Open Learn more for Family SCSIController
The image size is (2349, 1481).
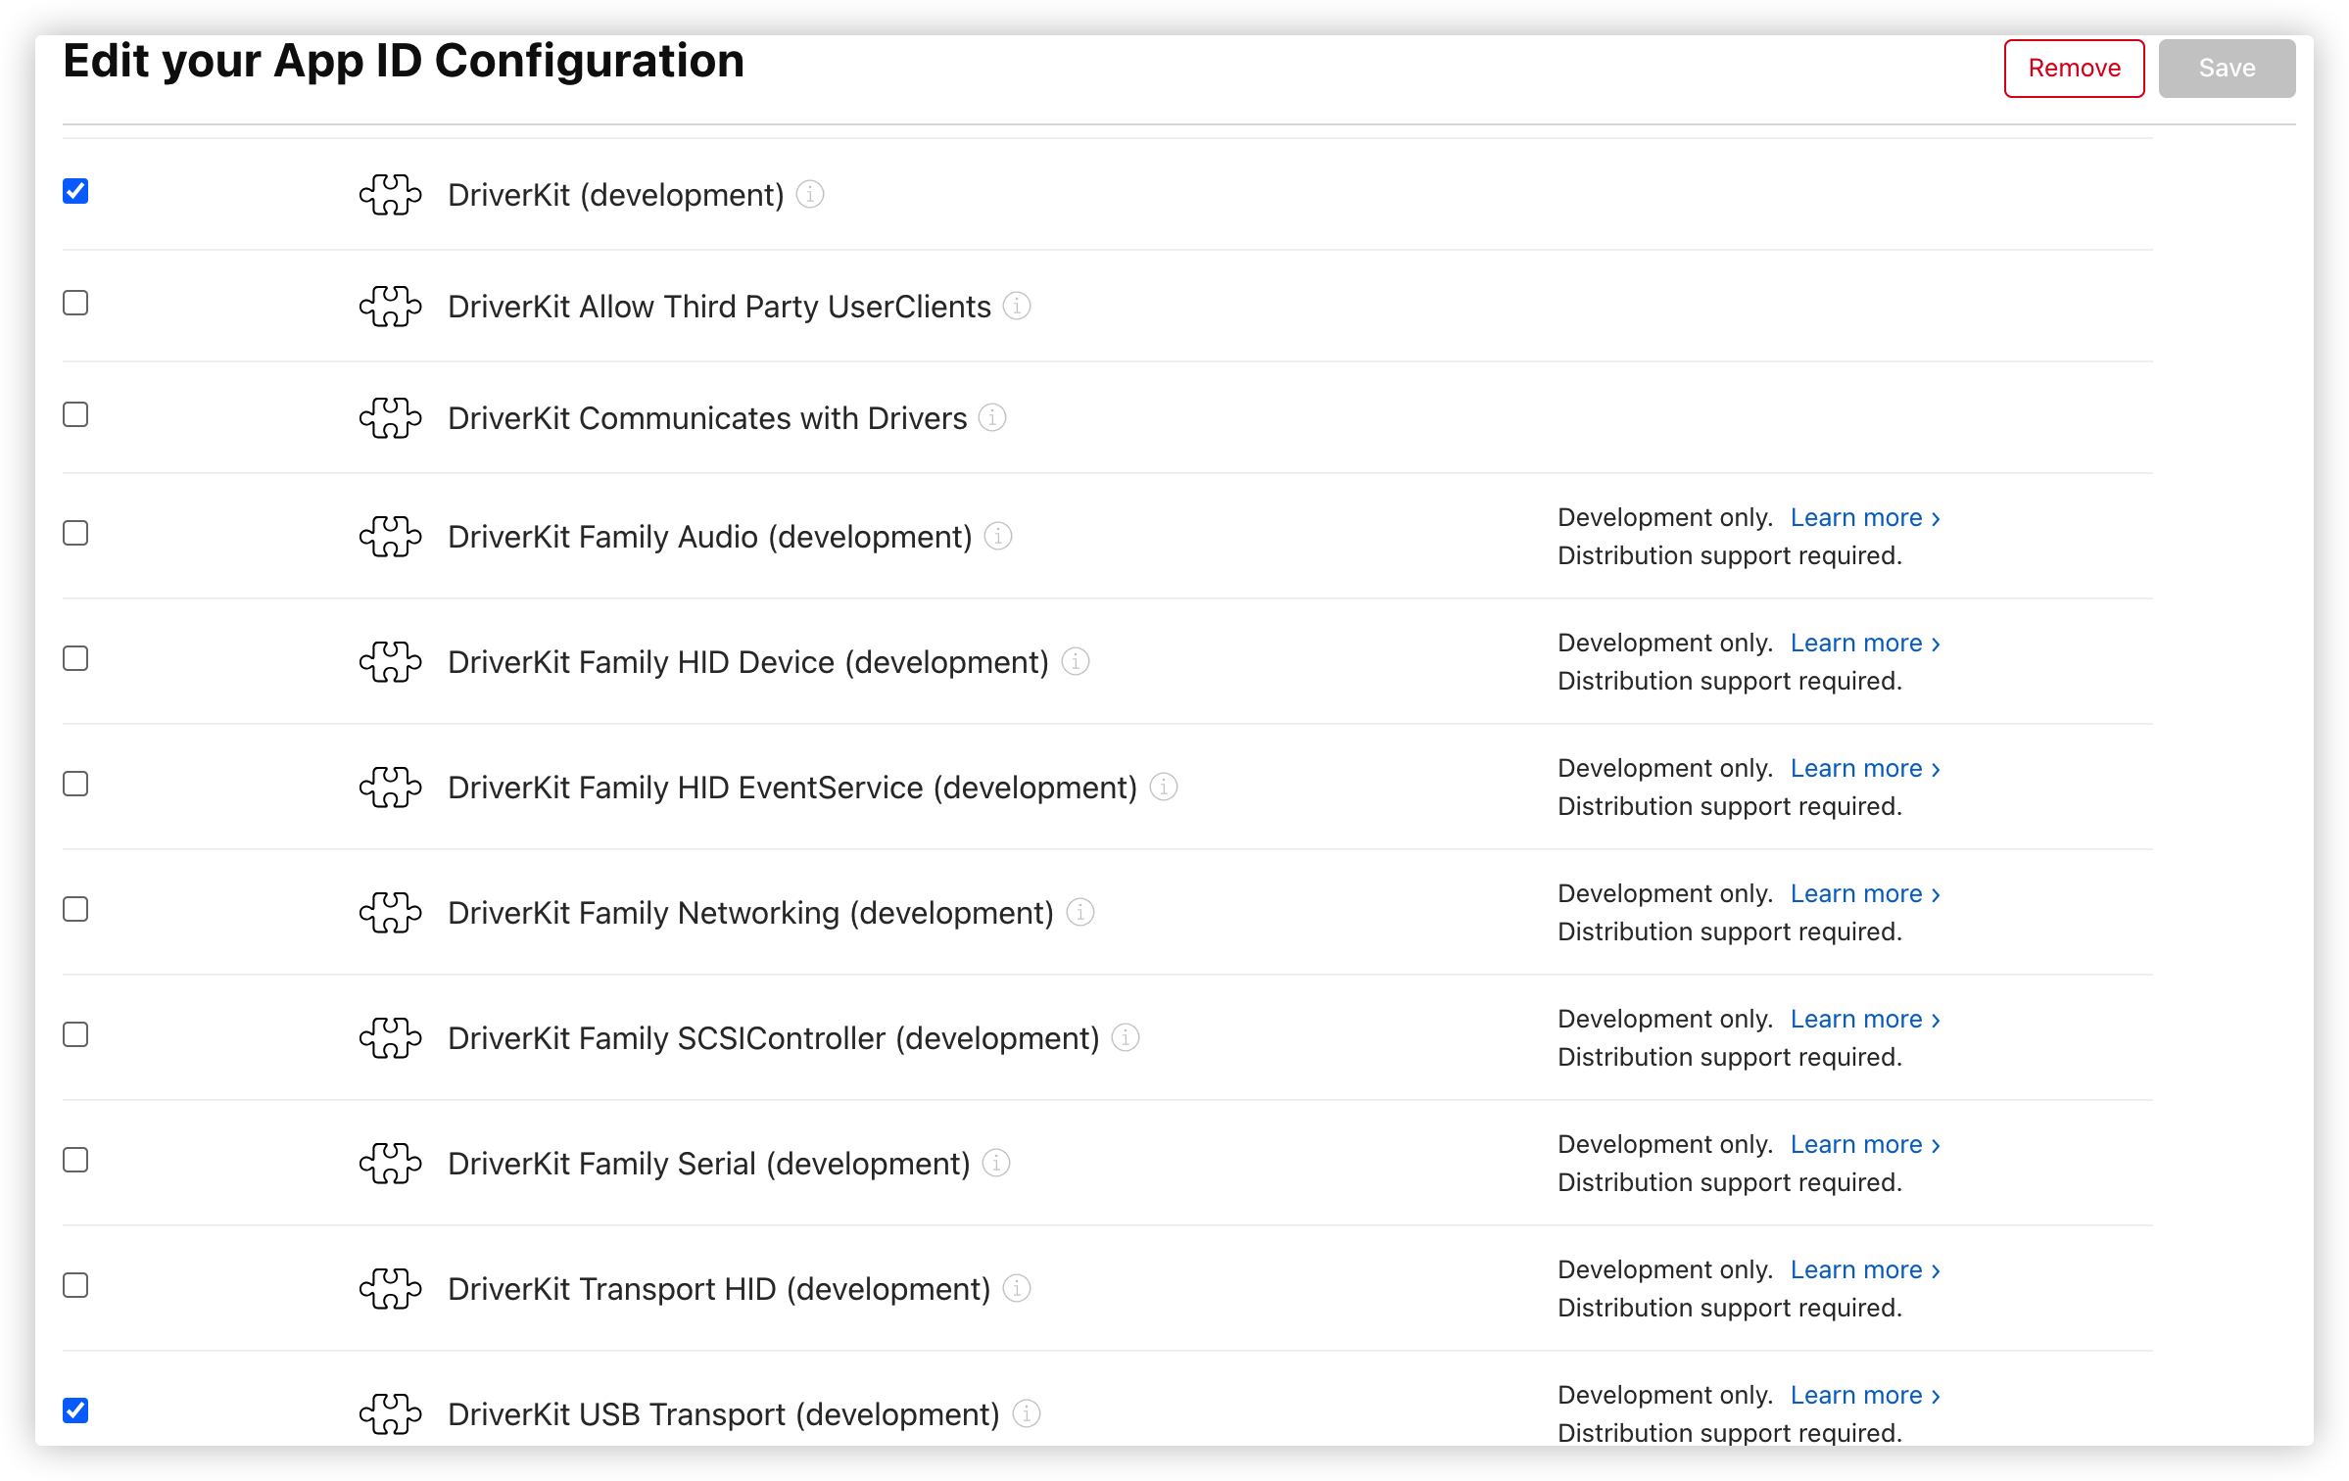coord(1865,1019)
